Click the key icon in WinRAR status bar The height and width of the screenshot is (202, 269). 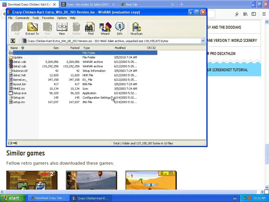point(15,143)
